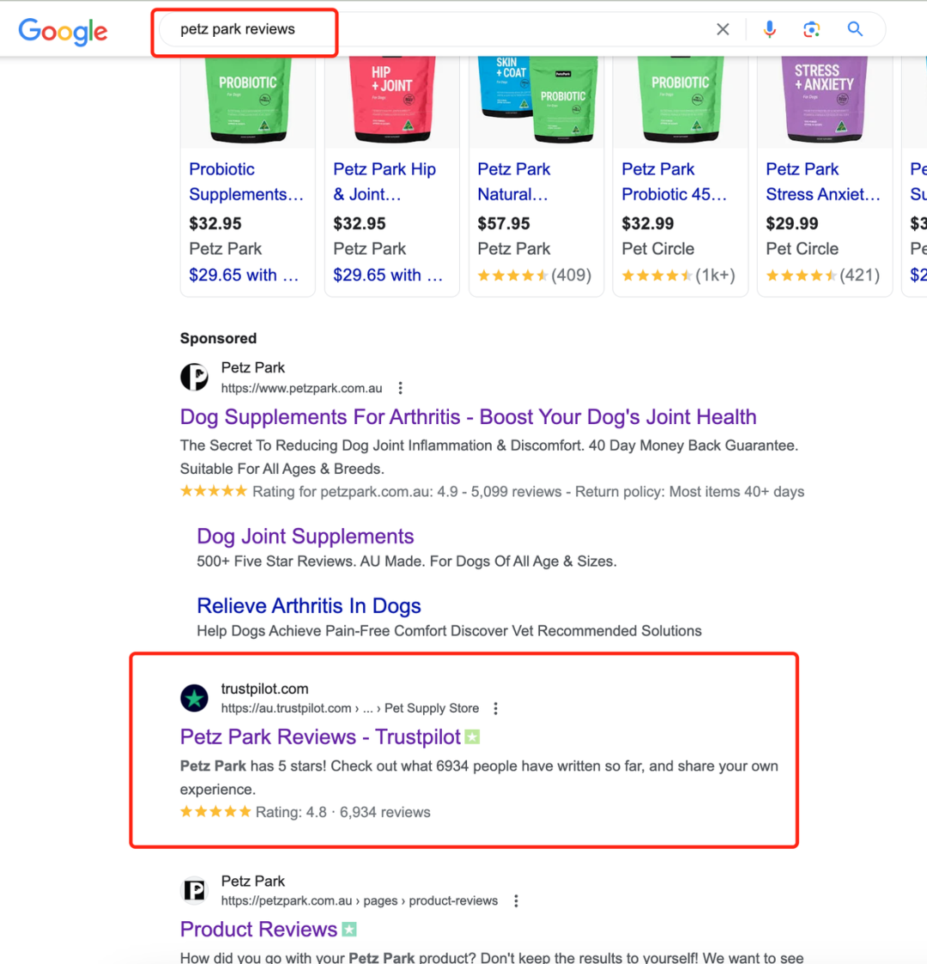This screenshot has width=927, height=964.
Task: Open the Product Reviews result link
Action: (x=259, y=929)
